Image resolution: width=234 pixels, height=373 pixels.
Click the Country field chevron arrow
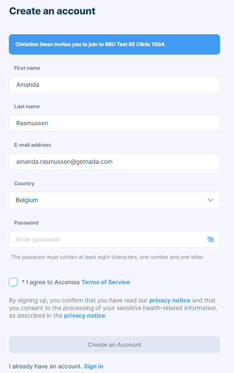[210, 200]
